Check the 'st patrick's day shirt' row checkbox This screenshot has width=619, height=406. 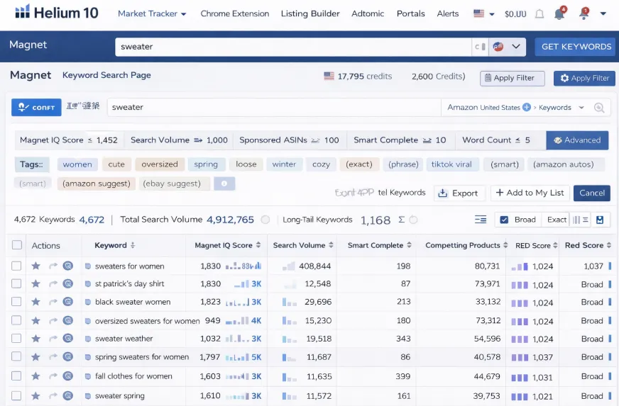coord(16,283)
